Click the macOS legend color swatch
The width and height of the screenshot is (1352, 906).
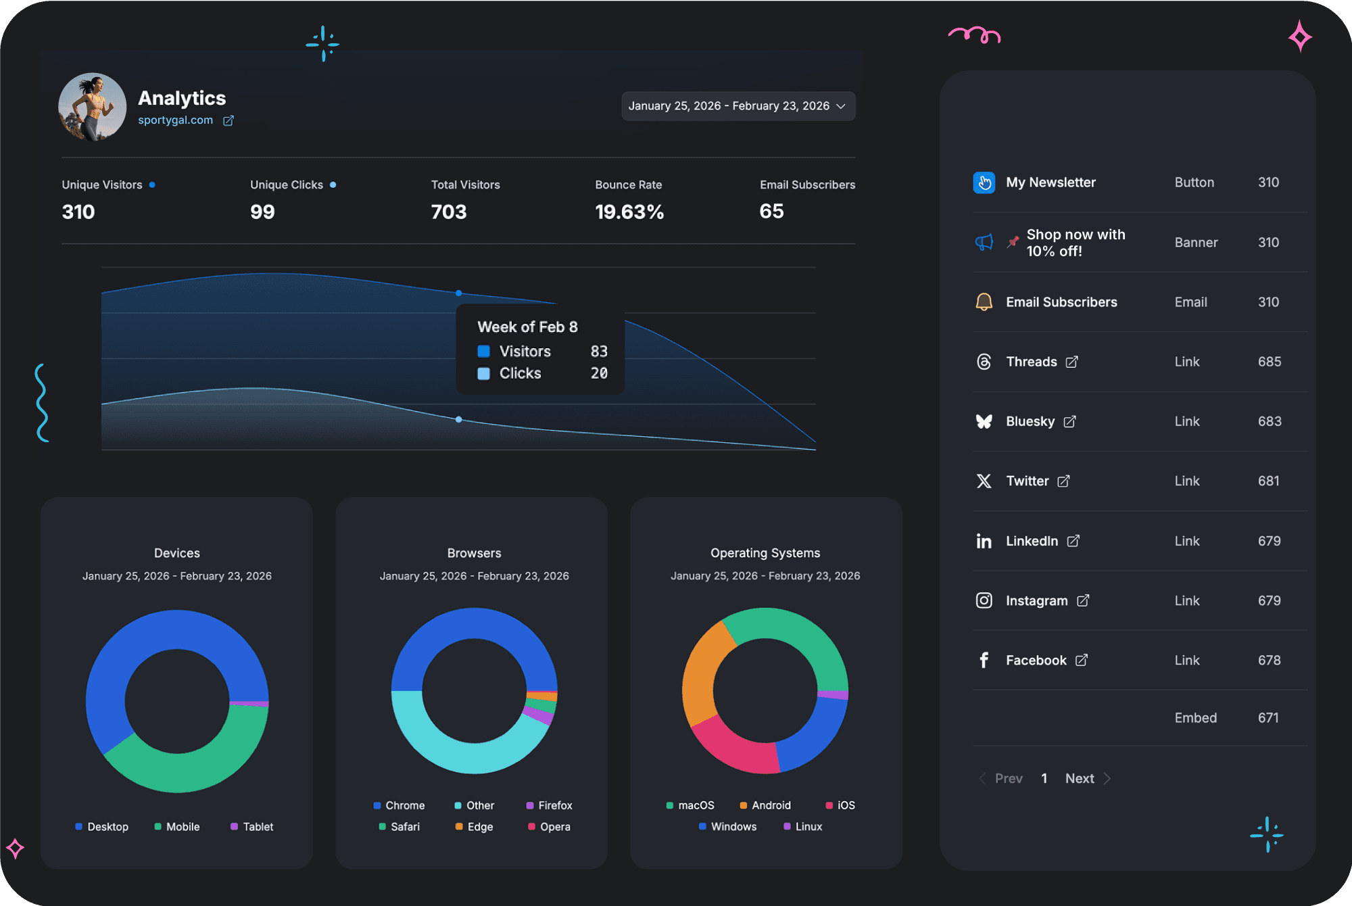(x=669, y=805)
